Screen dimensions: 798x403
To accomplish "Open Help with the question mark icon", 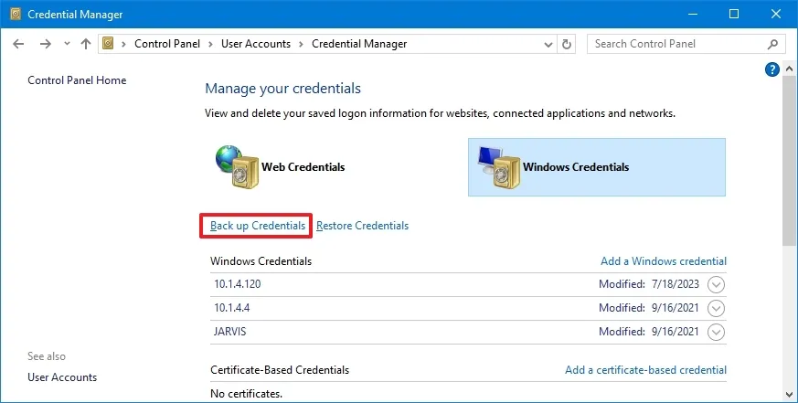I will coord(772,69).
